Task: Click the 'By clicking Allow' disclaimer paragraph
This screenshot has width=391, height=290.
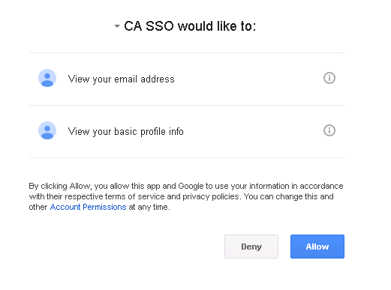Action: click(186, 196)
